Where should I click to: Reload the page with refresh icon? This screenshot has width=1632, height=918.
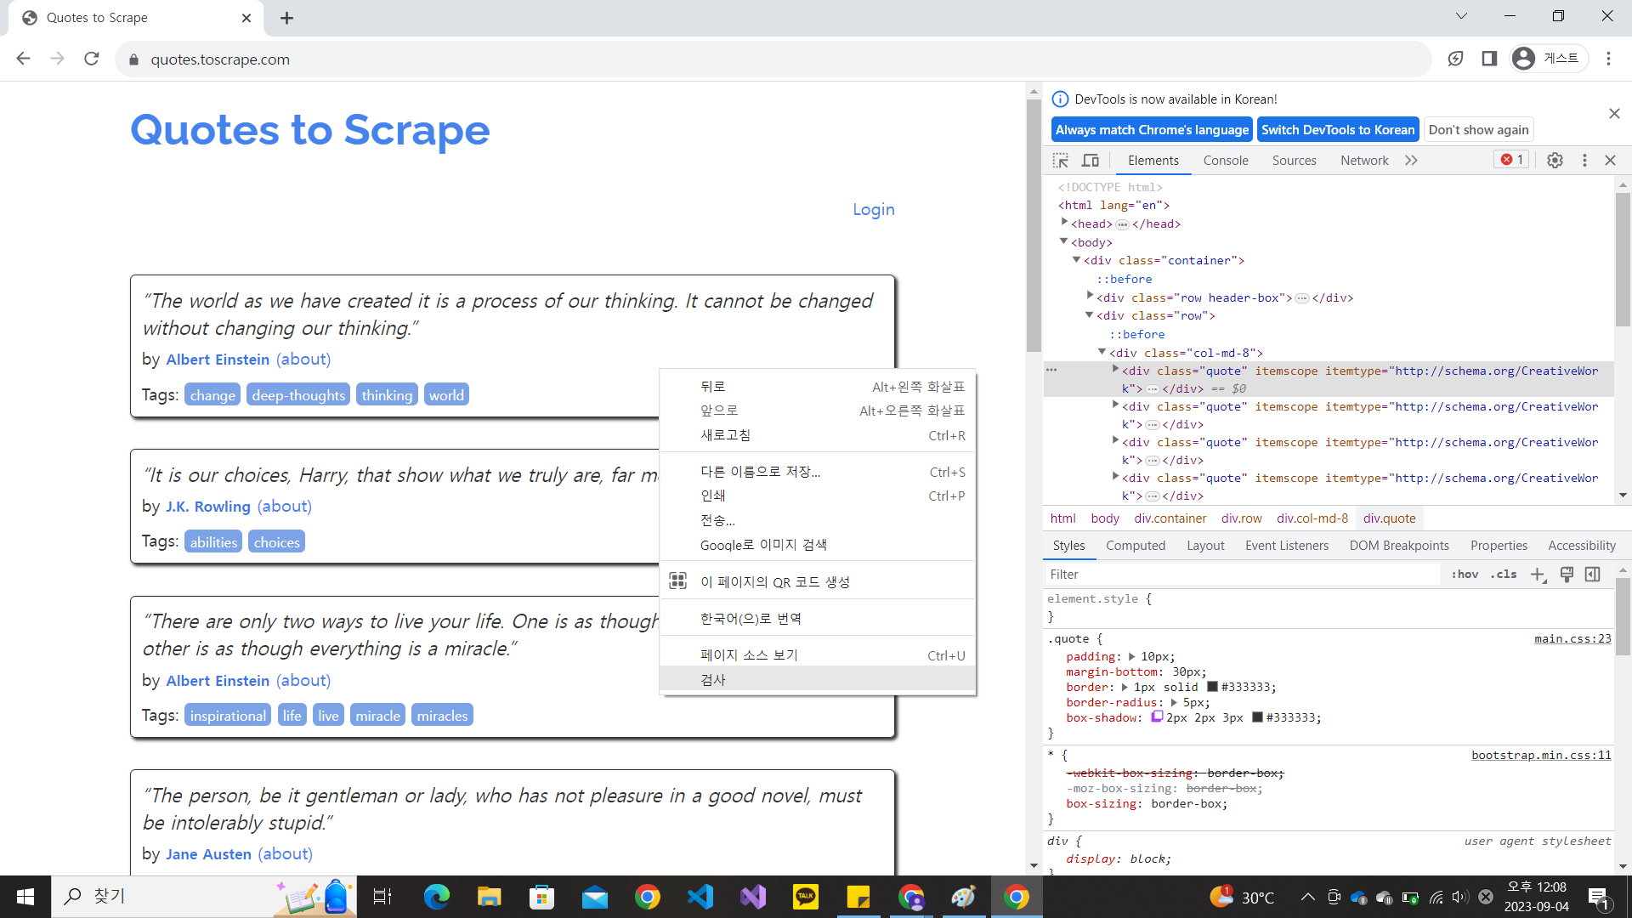tap(92, 59)
